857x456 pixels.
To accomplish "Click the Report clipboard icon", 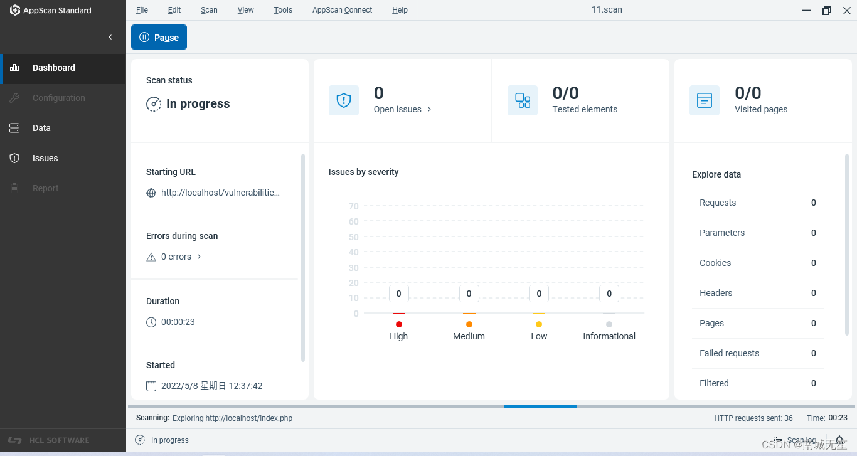I will point(14,188).
